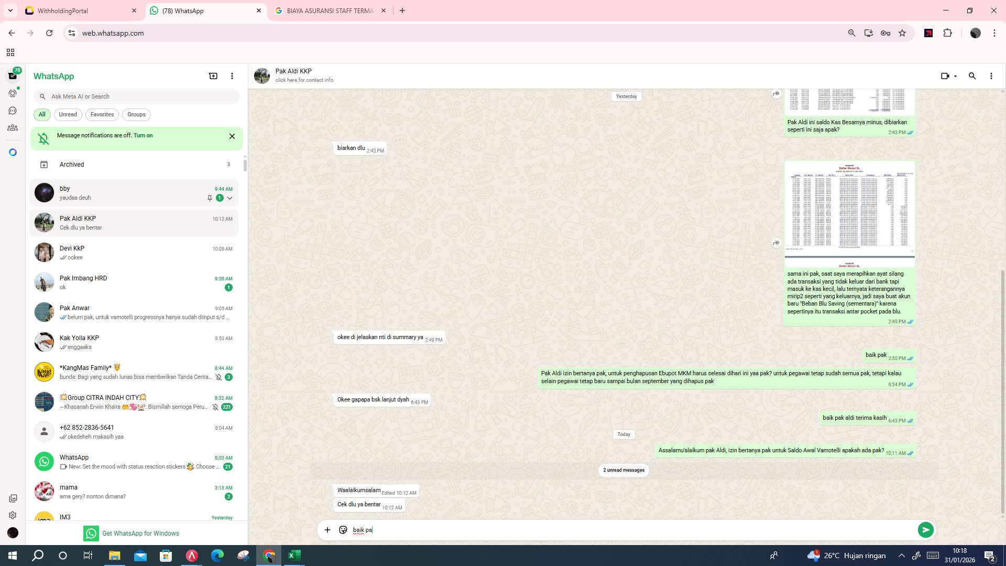
Task: Open Channels from the sidebar
Action: tap(13, 110)
